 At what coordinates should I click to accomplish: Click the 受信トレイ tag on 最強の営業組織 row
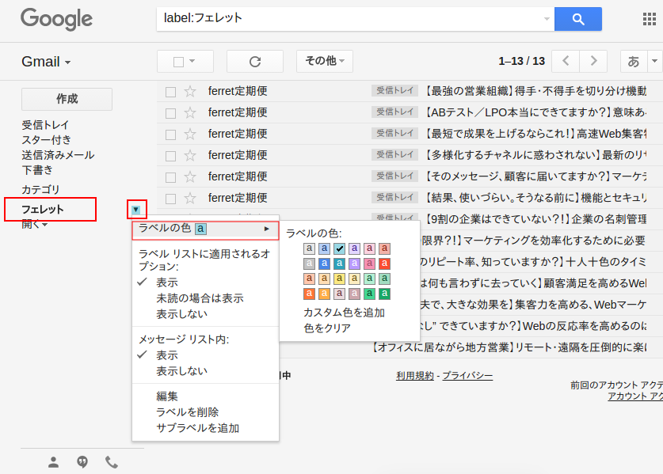click(395, 90)
